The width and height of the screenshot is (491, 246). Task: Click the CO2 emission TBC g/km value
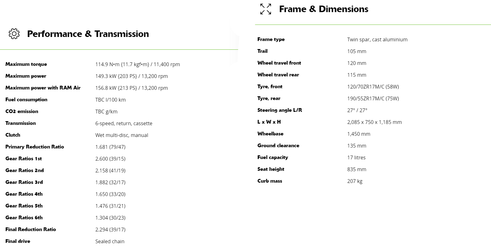click(x=106, y=112)
